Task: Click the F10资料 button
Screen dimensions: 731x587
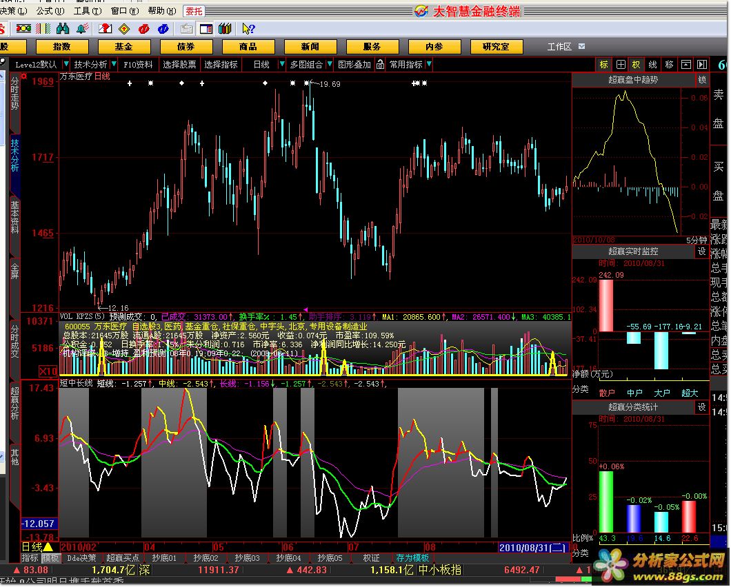Action: click(138, 64)
